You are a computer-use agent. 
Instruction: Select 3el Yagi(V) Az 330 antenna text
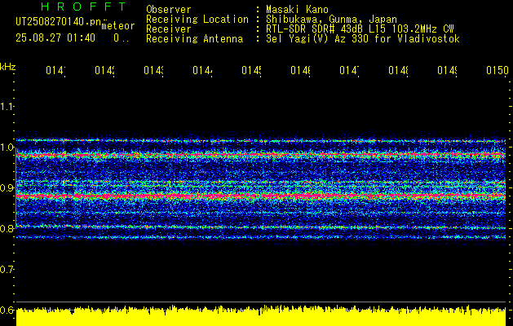point(363,39)
